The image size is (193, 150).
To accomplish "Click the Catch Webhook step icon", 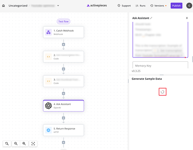I will (48, 32).
